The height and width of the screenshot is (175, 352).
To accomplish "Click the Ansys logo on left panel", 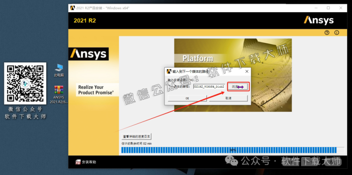I will click(x=88, y=54).
